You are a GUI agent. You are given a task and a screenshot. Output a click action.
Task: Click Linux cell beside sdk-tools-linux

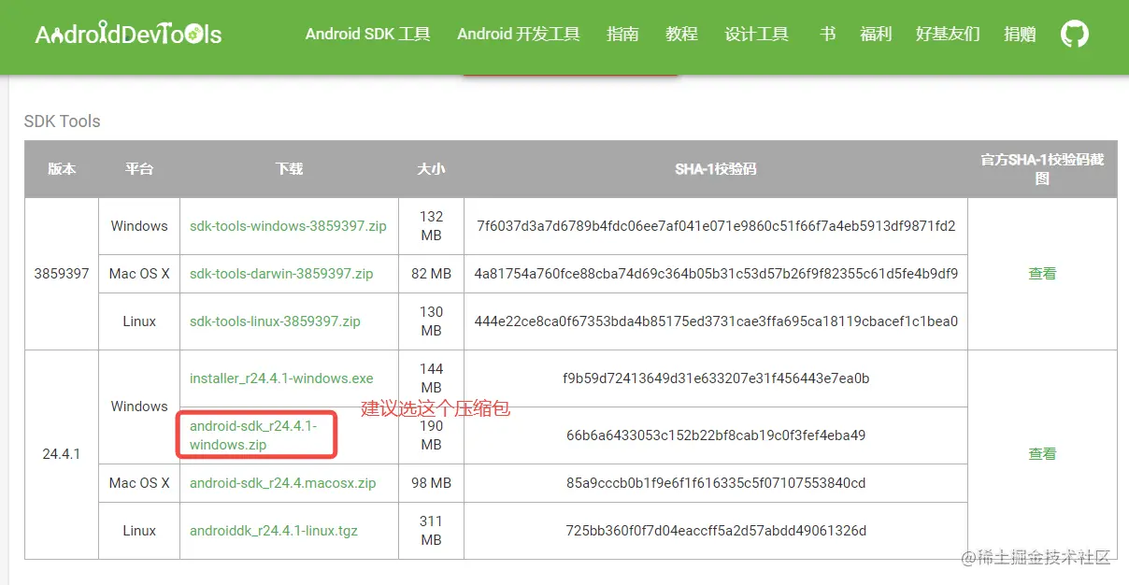[x=139, y=321]
